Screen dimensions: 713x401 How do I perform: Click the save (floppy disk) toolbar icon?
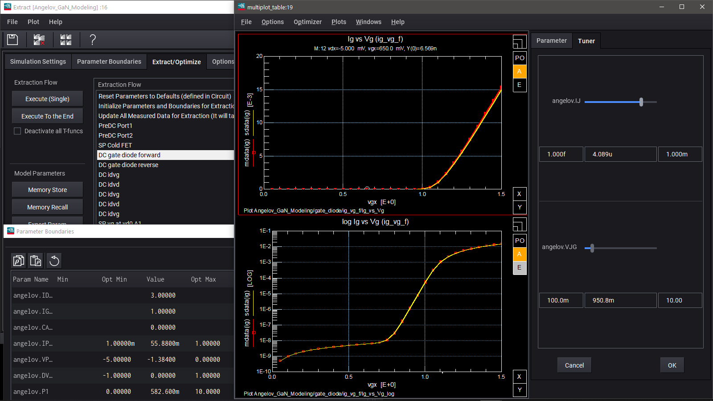(x=12, y=40)
